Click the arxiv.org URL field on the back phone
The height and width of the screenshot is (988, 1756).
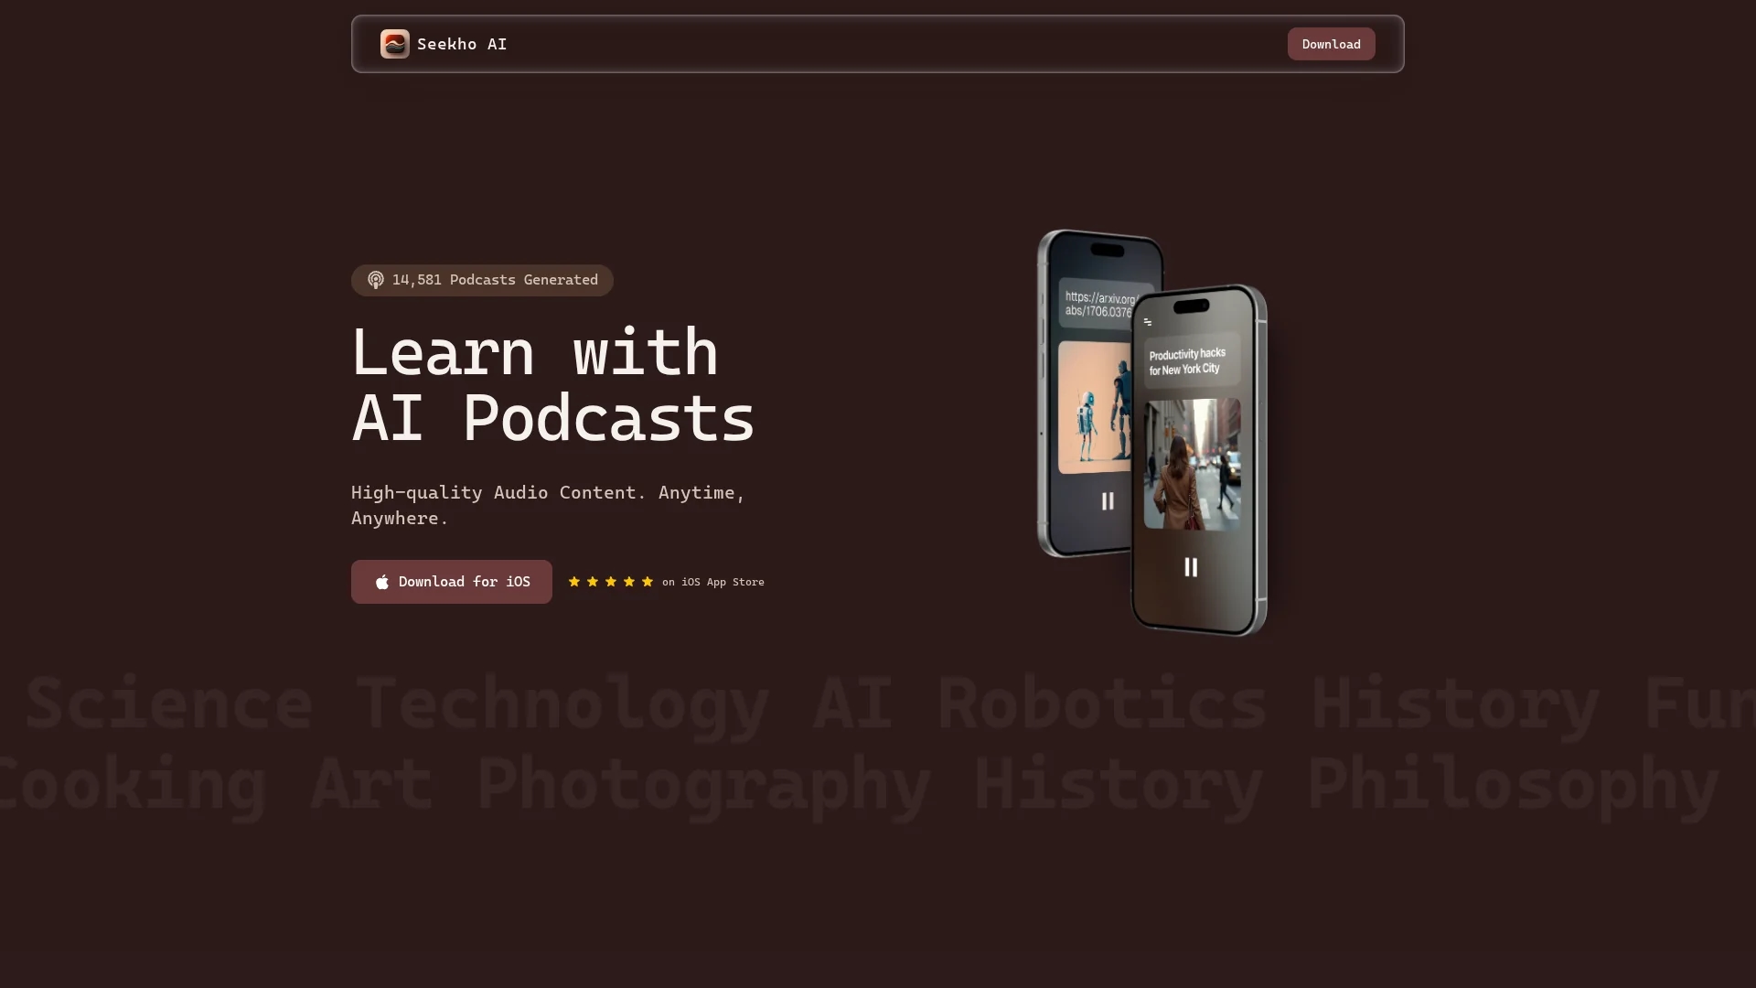coord(1099,304)
